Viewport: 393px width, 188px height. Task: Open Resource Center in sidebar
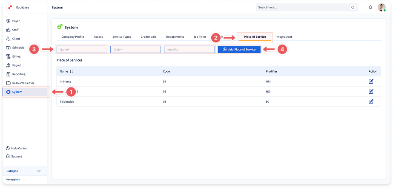(x=23, y=83)
